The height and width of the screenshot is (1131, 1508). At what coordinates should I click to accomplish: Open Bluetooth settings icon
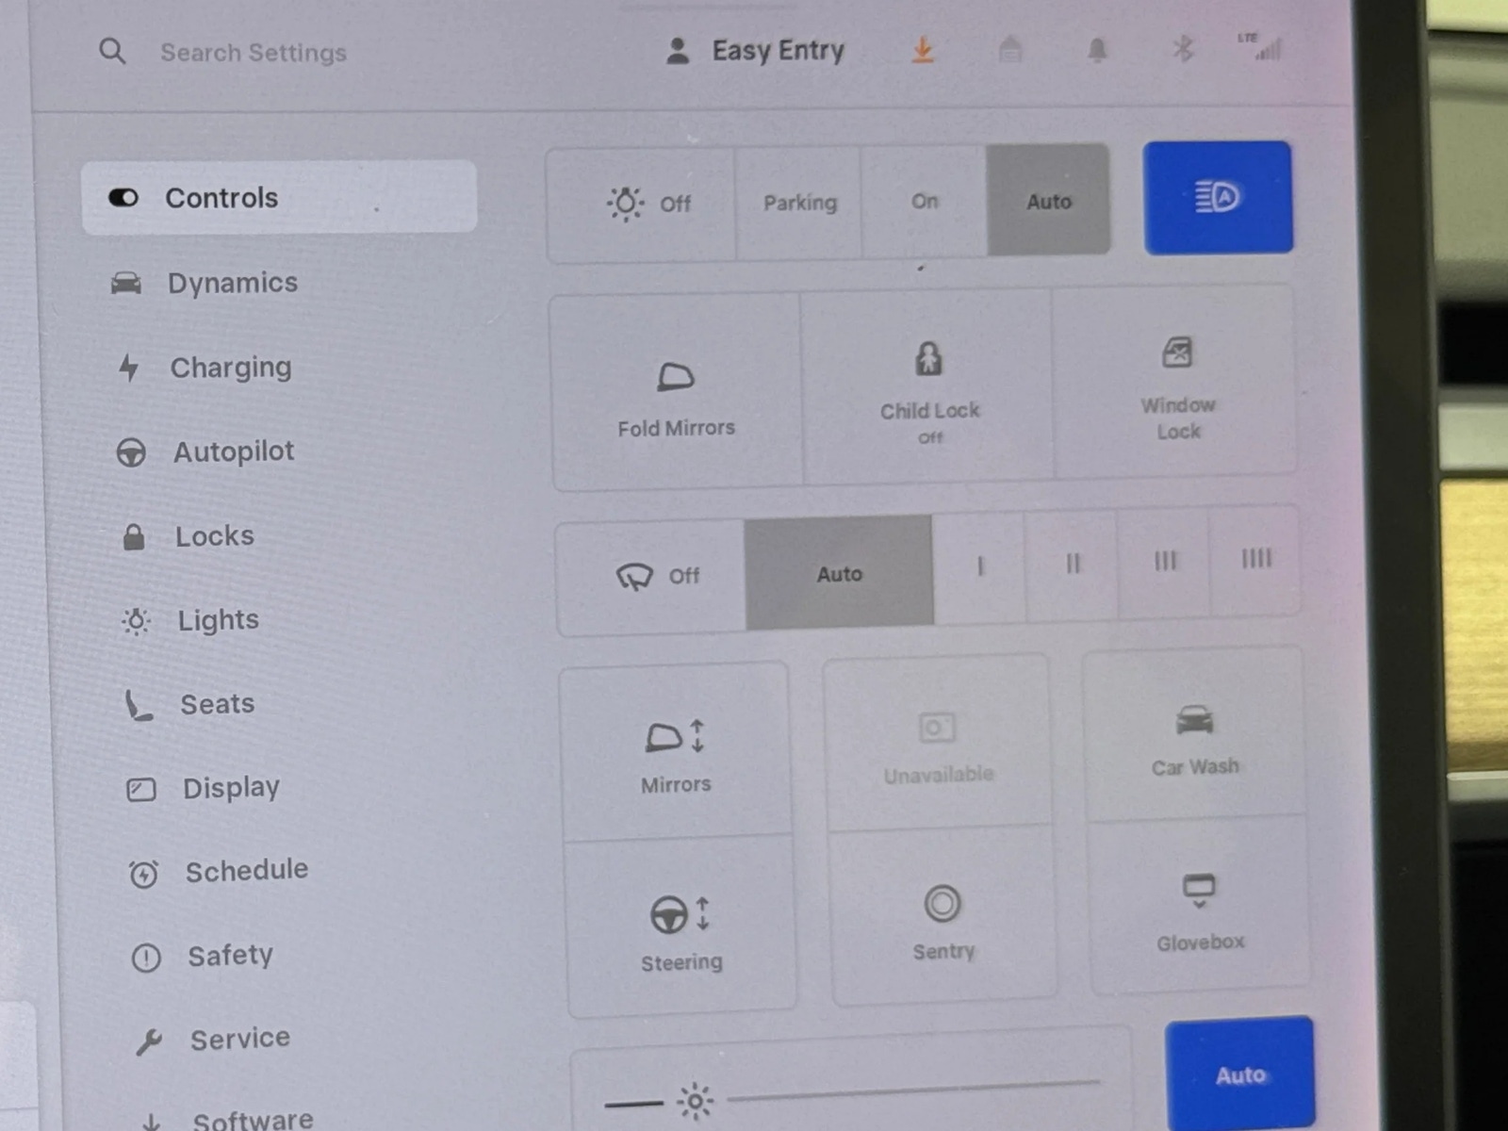click(1183, 48)
